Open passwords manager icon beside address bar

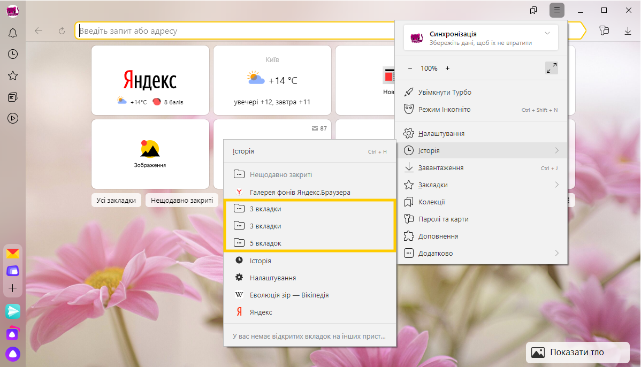pos(604,30)
